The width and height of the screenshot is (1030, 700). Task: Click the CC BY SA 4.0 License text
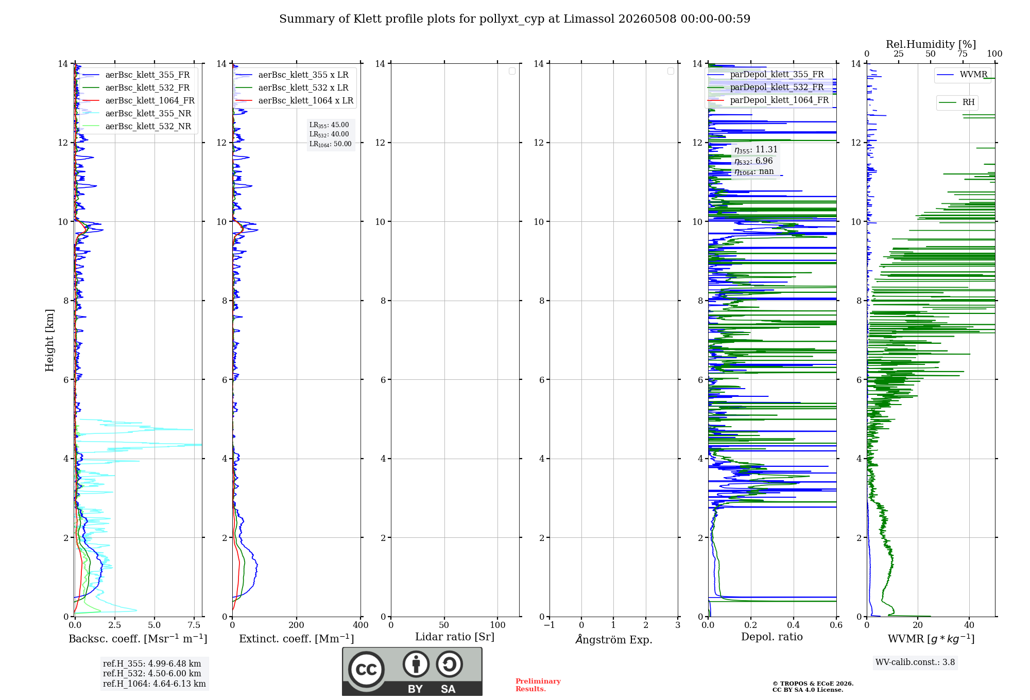(808, 690)
